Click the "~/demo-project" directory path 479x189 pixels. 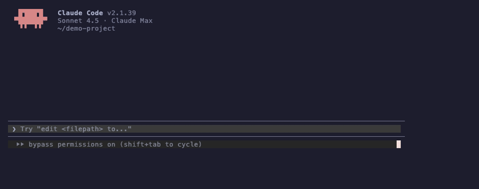(86, 29)
